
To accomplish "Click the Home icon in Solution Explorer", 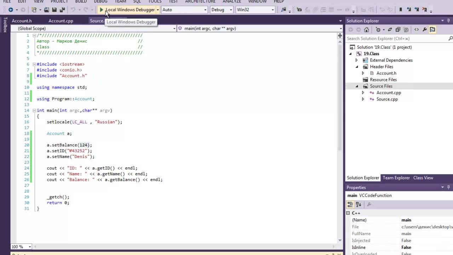I will point(366,30).
